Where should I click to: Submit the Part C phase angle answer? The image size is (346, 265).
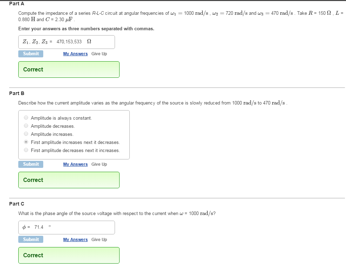point(31,240)
